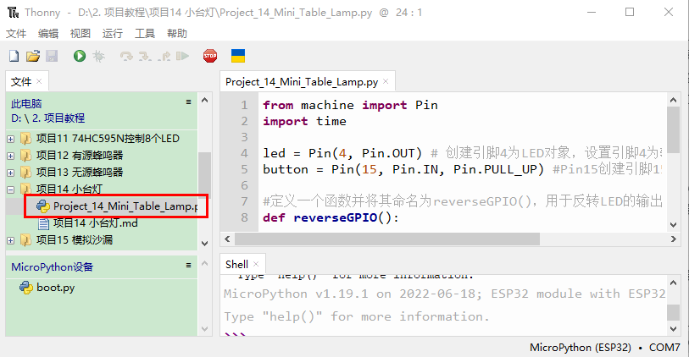Open the 运行 menu
The height and width of the screenshot is (357, 689).
pos(113,34)
